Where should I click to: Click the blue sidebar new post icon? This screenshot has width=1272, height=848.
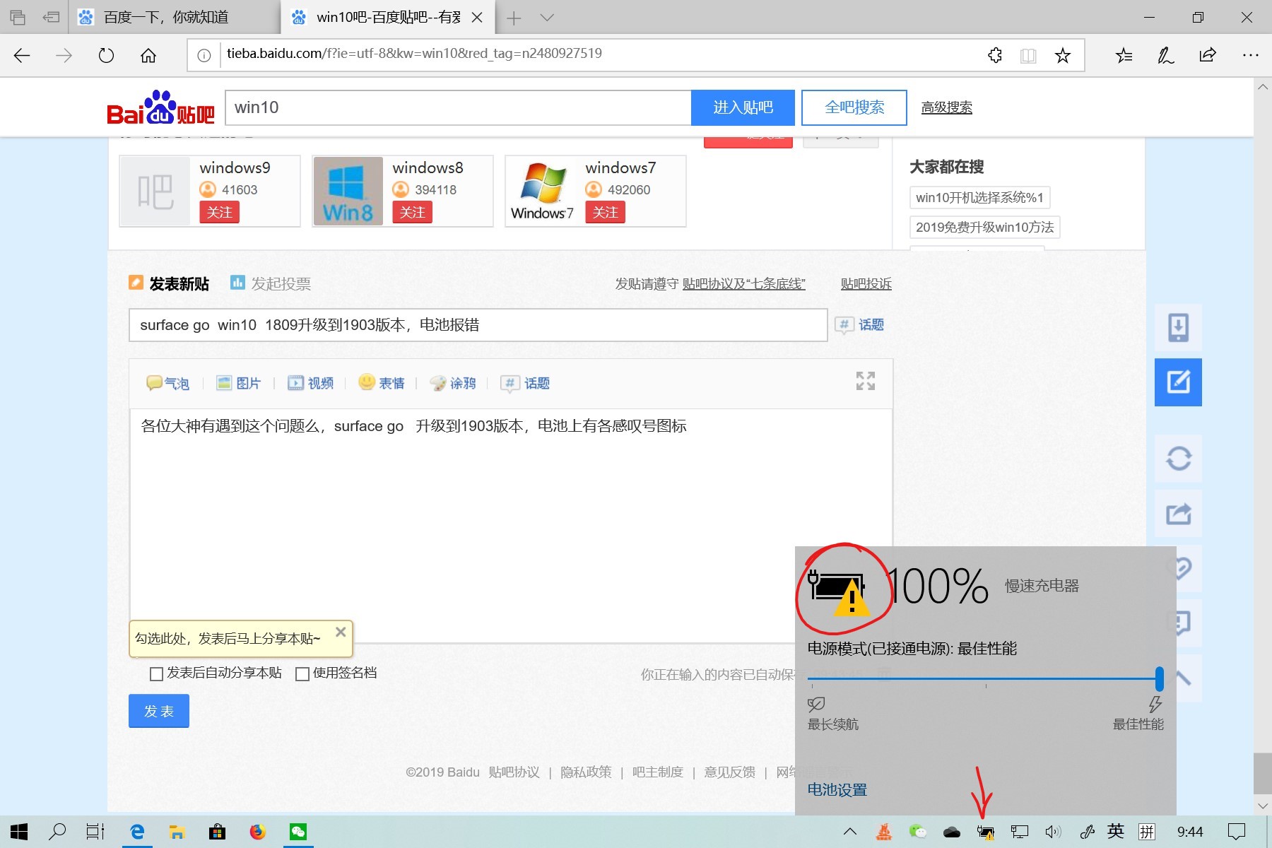click(1178, 382)
